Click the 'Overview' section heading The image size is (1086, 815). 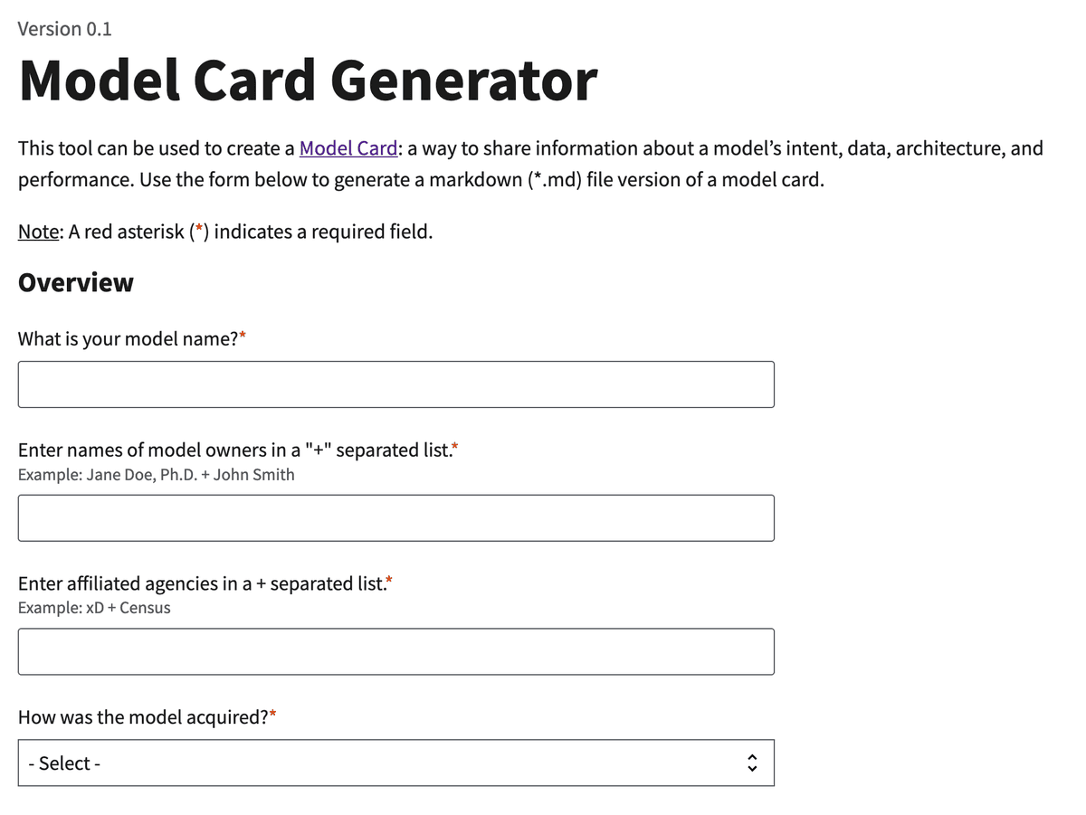click(x=75, y=282)
